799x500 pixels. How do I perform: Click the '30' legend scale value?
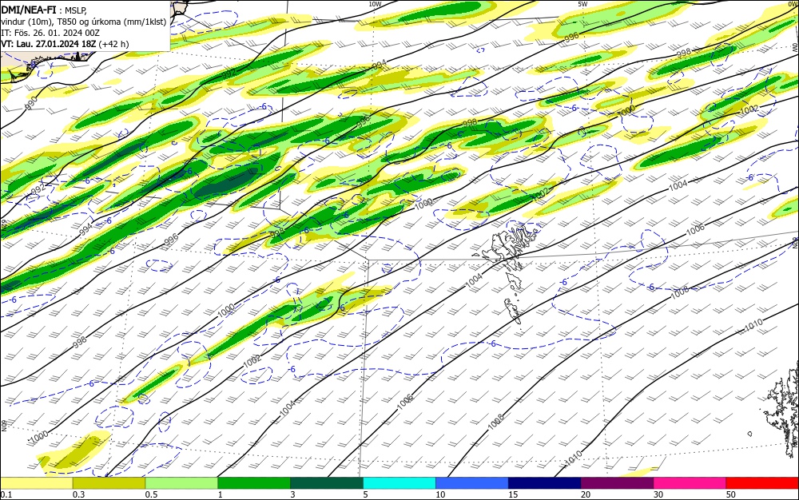click(658, 494)
